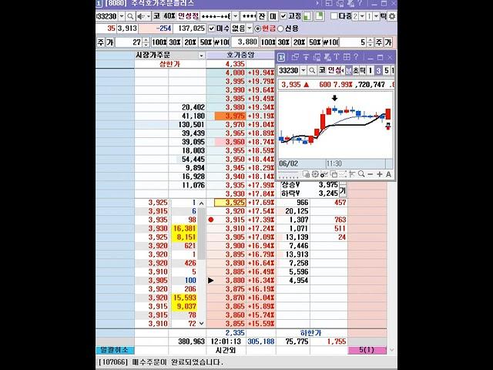Open the chart window stock code dropdown
Screen dimensions: 493x370
pos(303,70)
